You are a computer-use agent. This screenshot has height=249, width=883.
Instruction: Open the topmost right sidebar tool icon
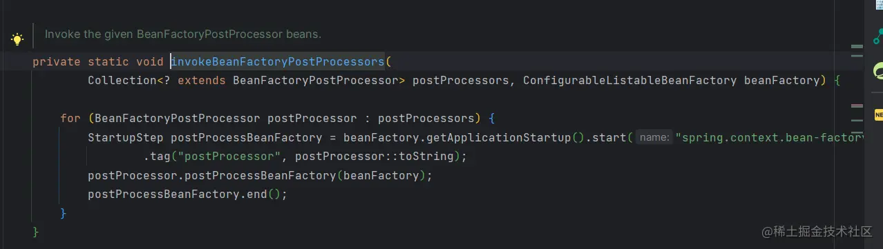879,4
